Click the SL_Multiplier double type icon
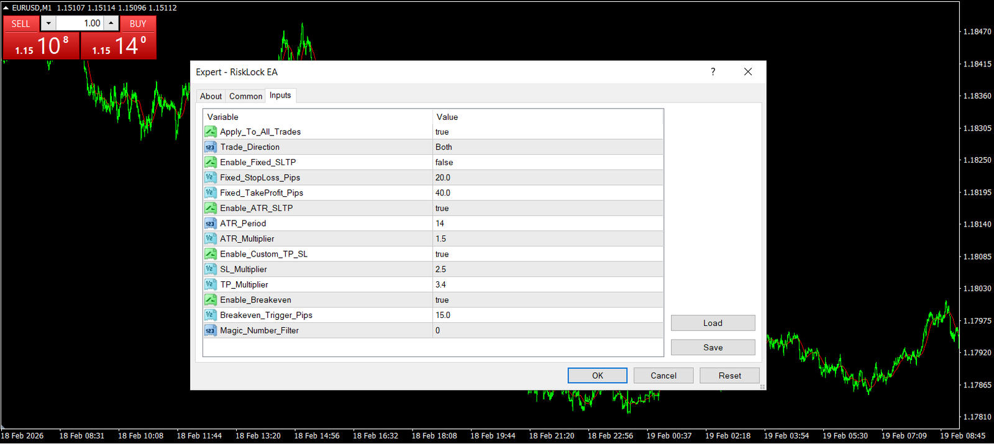 [211, 269]
